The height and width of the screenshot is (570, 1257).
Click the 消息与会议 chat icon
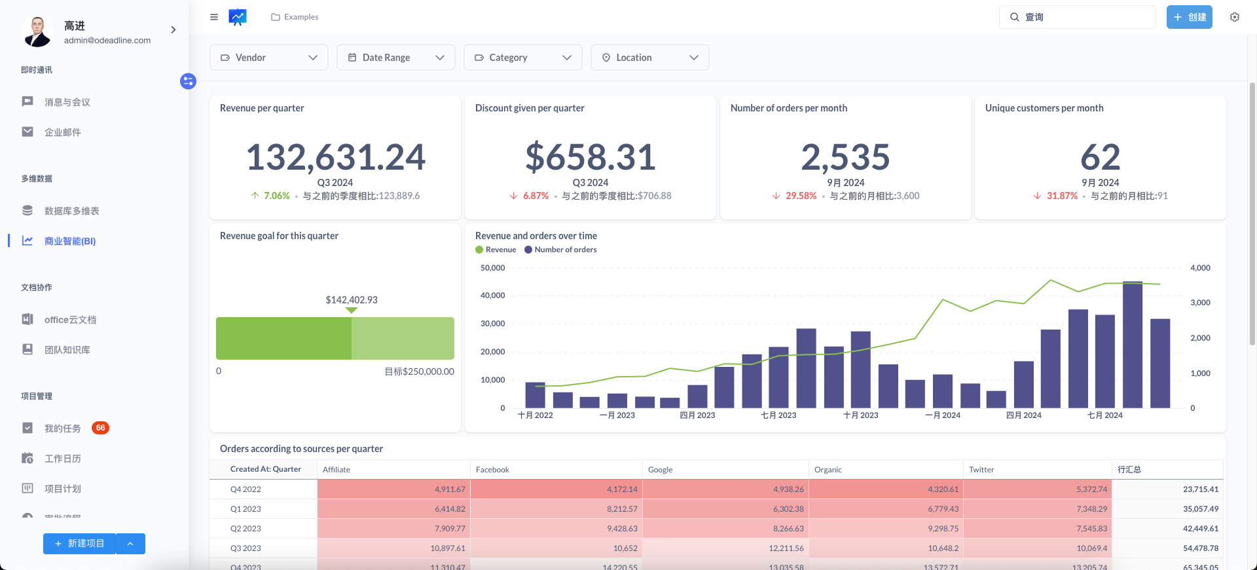coord(27,102)
